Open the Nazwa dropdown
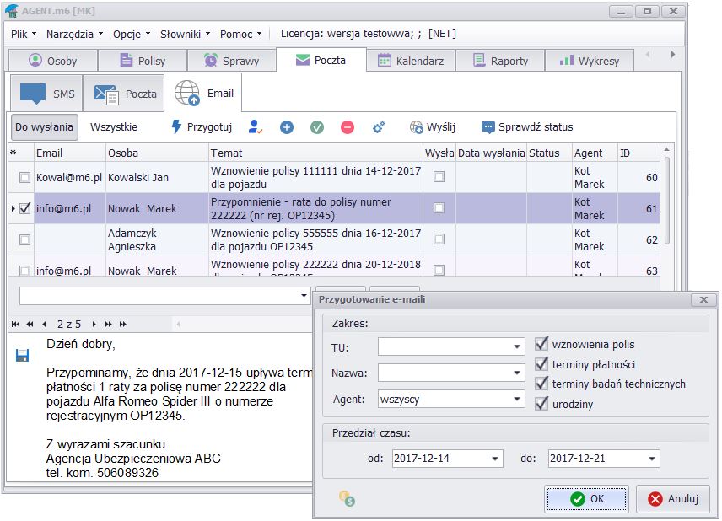The height and width of the screenshot is (521, 722). [x=517, y=373]
